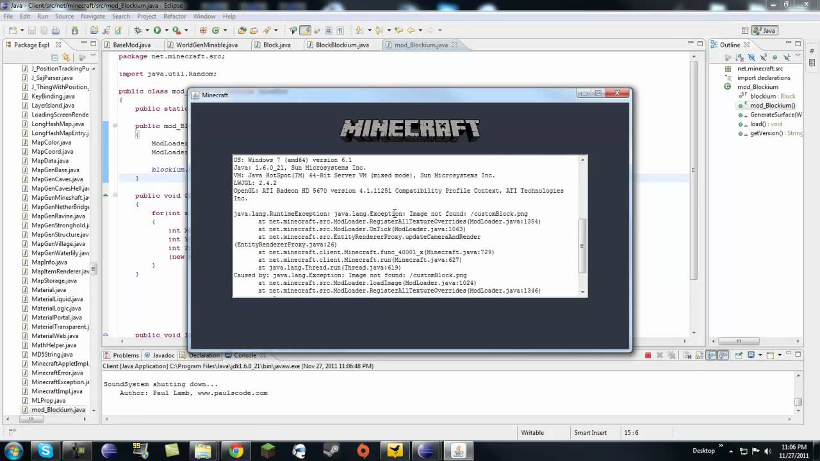The height and width of the screenshot is (461, 820).
Task: Open Display Selected Console dropdown arrow
Action: (760, 355)
